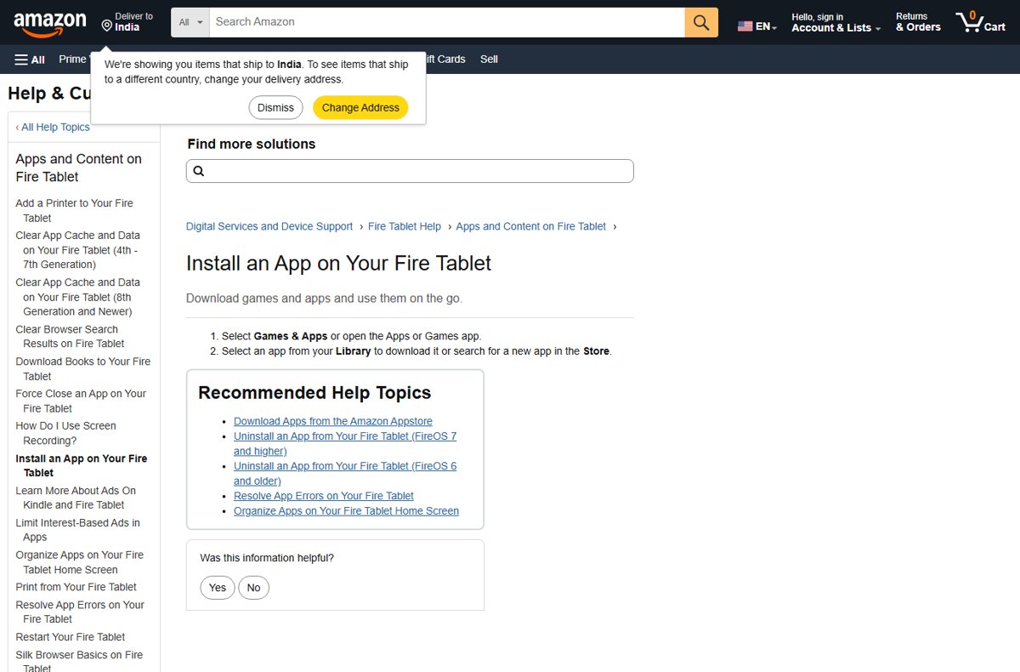1020x672 pixels.
Task: Click Fire Tablet Help breadcrumb
Action: pos(405,226)
